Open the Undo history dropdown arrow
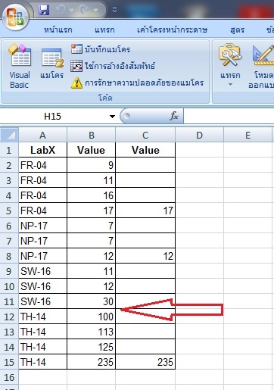This screenshot has height=390, width=274. point(71,10)
